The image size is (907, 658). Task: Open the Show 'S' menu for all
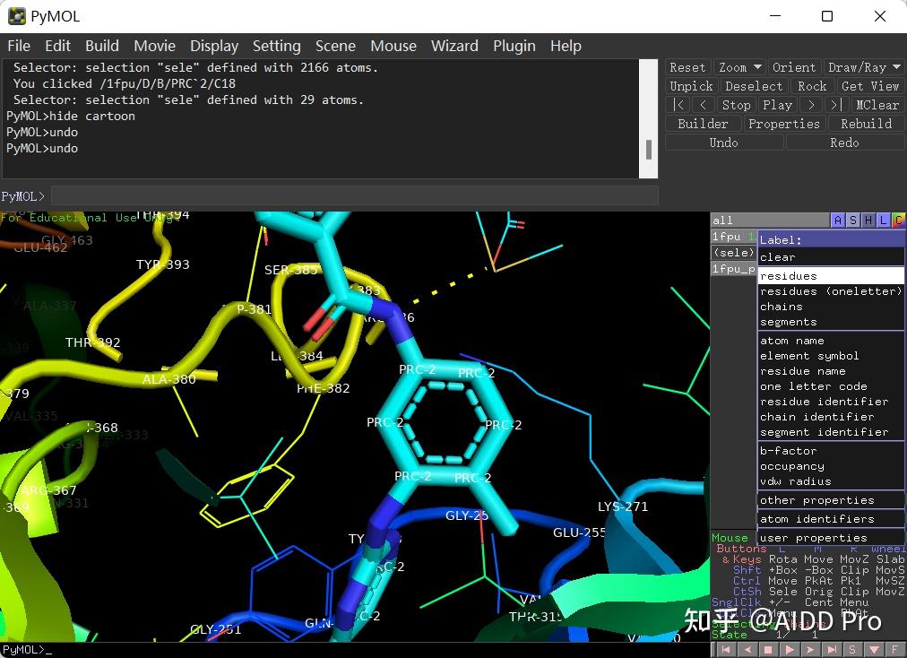853,221
